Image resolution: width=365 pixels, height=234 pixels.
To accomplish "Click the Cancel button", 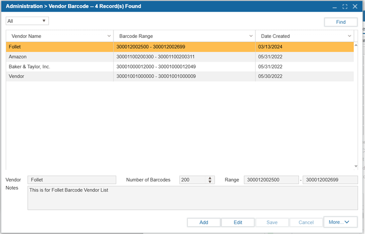I will [x=306, y=222].
